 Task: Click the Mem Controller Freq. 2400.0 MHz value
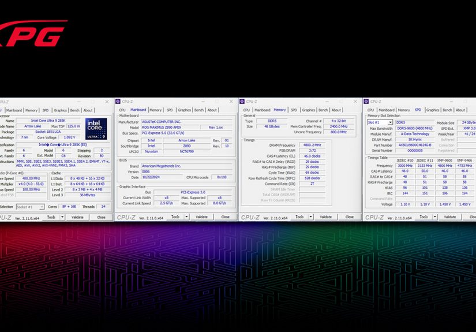[x=339, y=126]
